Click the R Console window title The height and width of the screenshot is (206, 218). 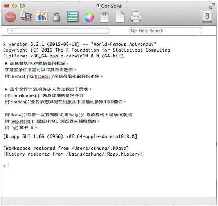click(108, 6)
